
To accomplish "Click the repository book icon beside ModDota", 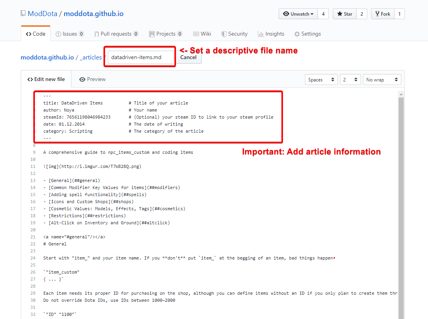I will tap(23, 13).
